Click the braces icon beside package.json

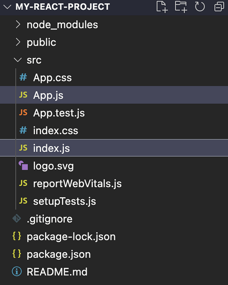(17, 254)
